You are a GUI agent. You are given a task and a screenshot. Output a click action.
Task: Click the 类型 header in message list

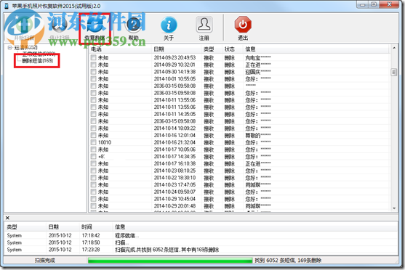(x=212, y=49)
